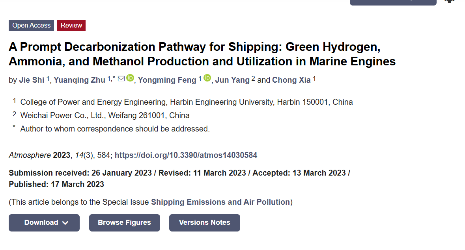The height and width of the screenshot is (250, 465).
Task: Click the red Review badge
Action: [71, 26]
